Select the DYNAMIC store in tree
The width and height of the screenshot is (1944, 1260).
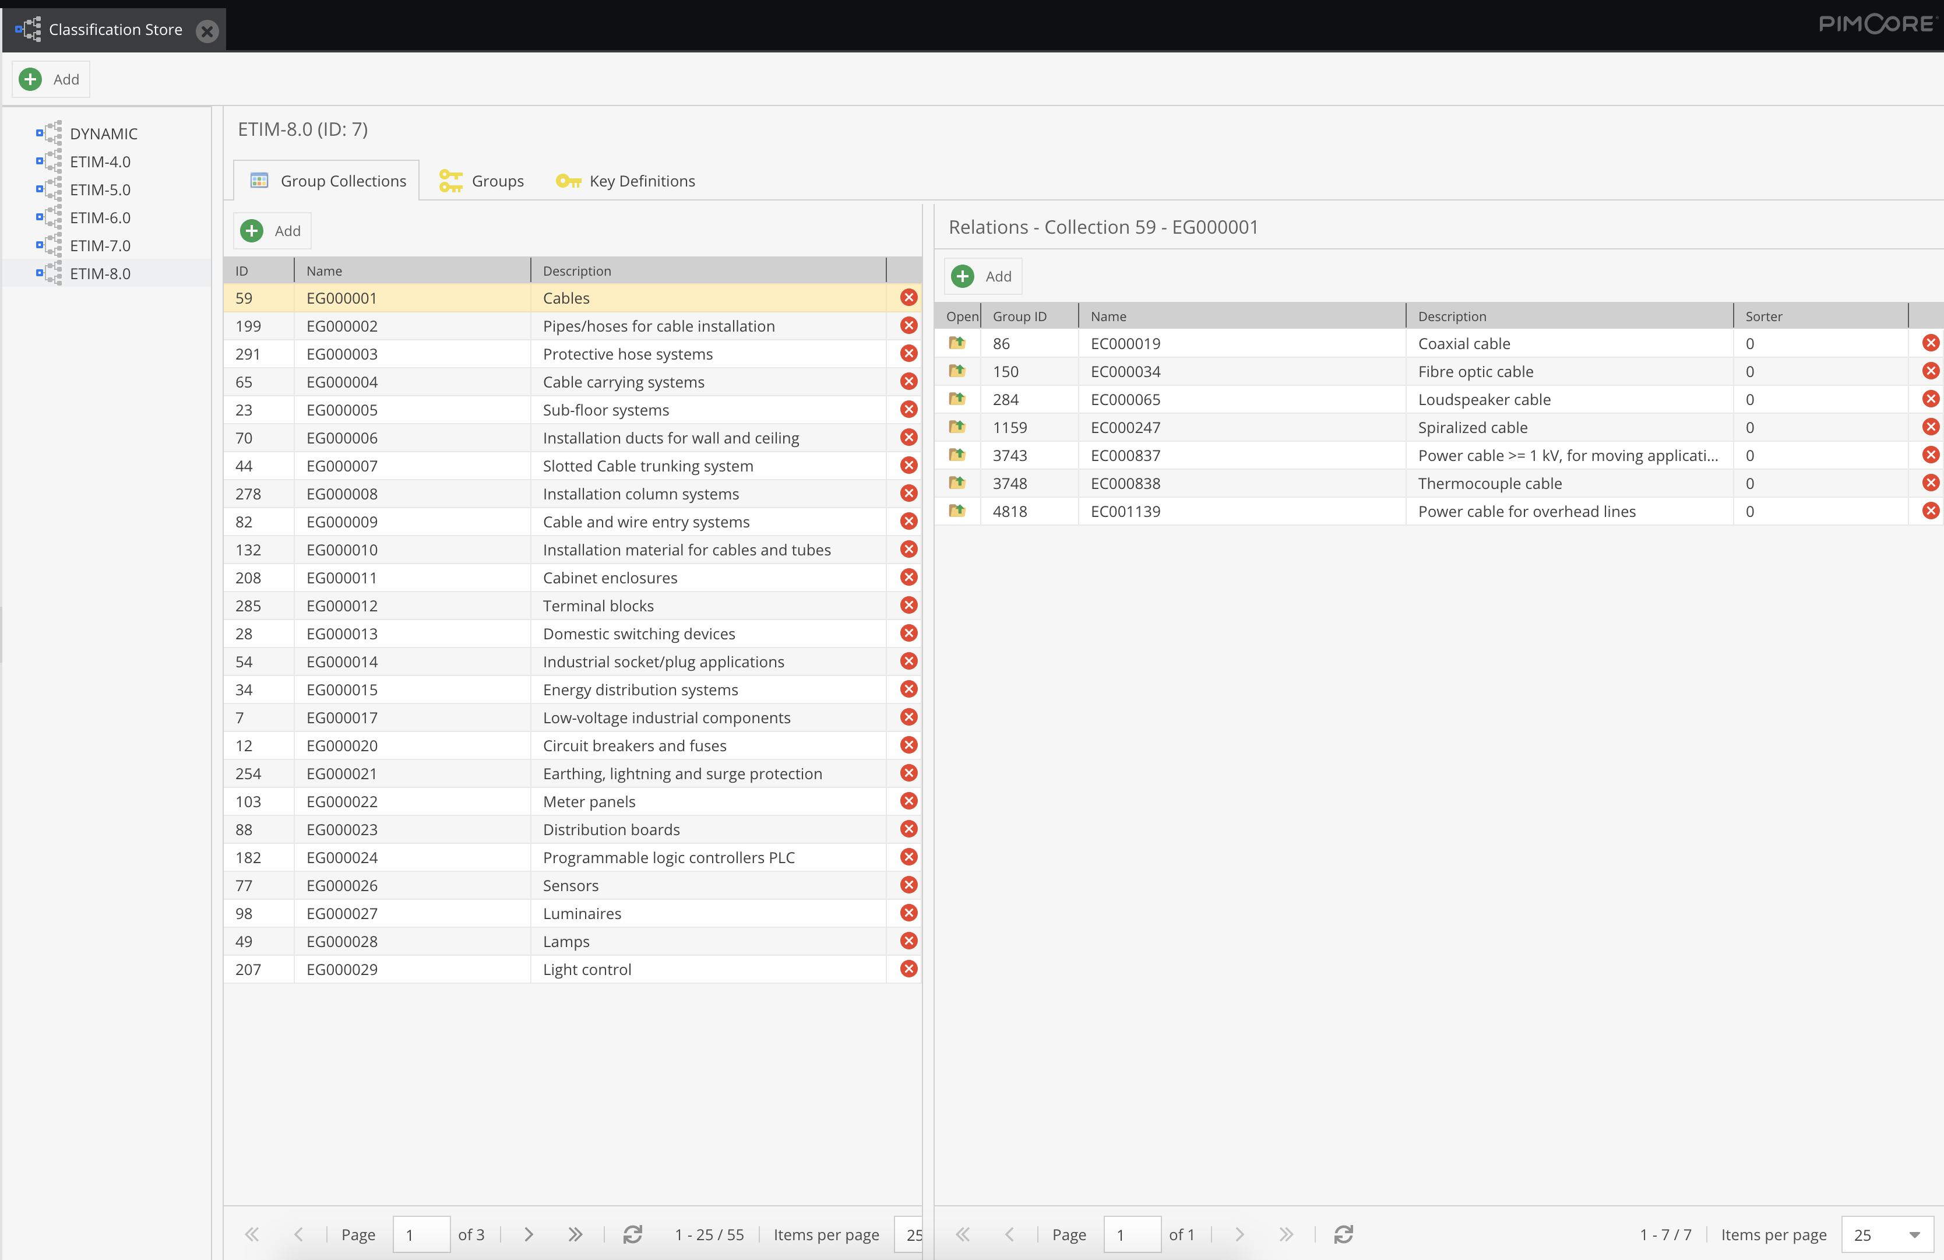[x=103, y=133]
